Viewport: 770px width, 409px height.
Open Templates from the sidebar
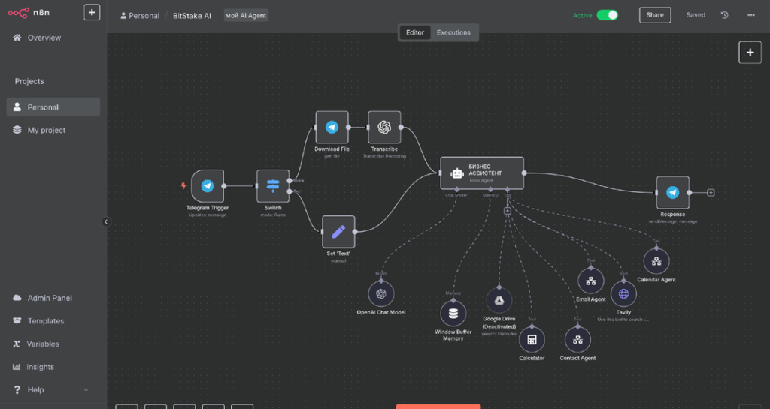tap(46, 321)
